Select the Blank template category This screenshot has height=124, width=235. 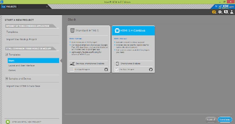pyautogui.click(x=33, y=61)
